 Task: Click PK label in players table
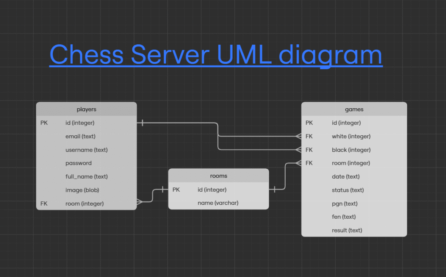pyautogui.click(x=44, y=123)
